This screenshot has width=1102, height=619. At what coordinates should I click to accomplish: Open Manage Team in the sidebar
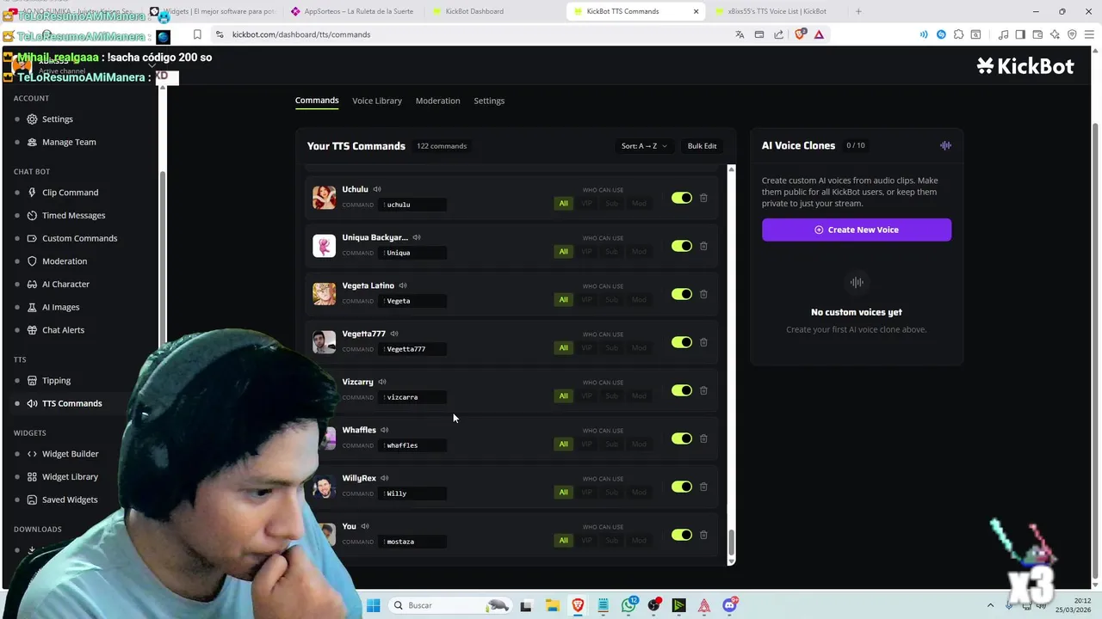69,142
